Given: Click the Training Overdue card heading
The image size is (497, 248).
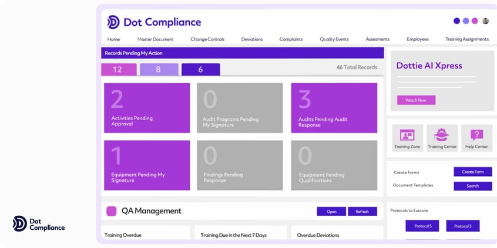Looking at the screenshot, I should click(123, 235).
